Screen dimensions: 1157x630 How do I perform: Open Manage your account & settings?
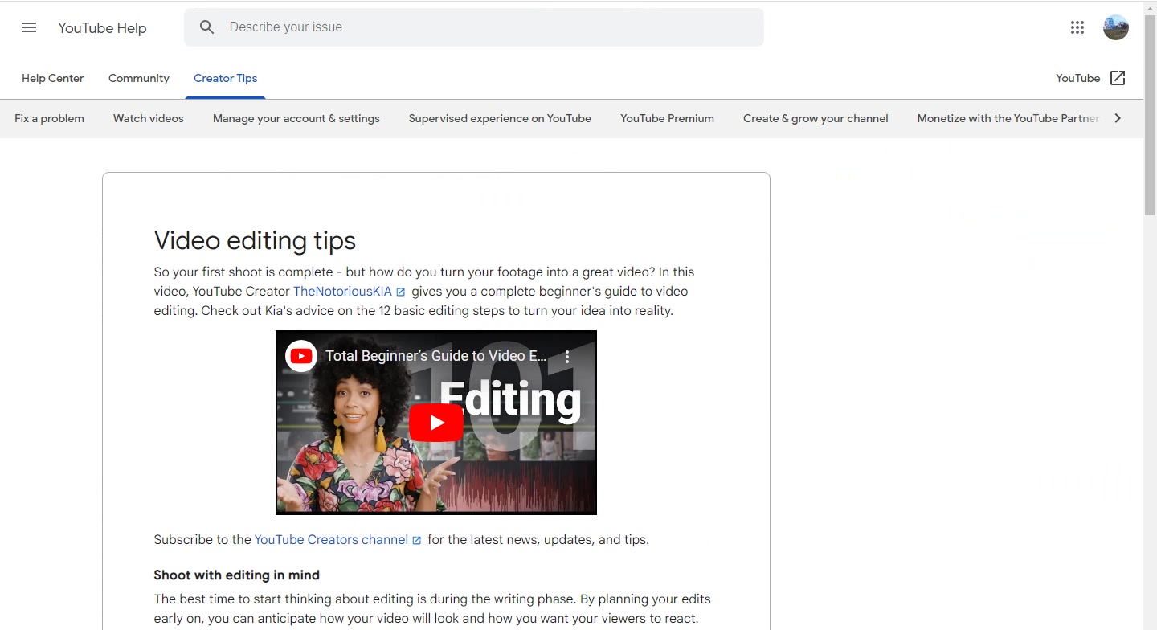tap(296, 118)
